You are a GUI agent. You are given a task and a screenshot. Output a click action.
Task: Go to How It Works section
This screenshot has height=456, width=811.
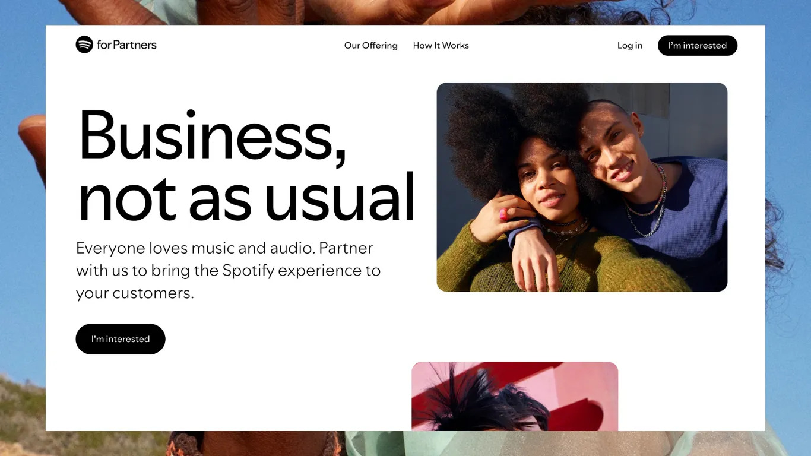[x=441, y=46]
